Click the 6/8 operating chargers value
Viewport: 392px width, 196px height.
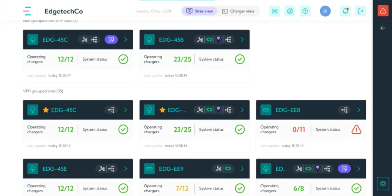299,188
